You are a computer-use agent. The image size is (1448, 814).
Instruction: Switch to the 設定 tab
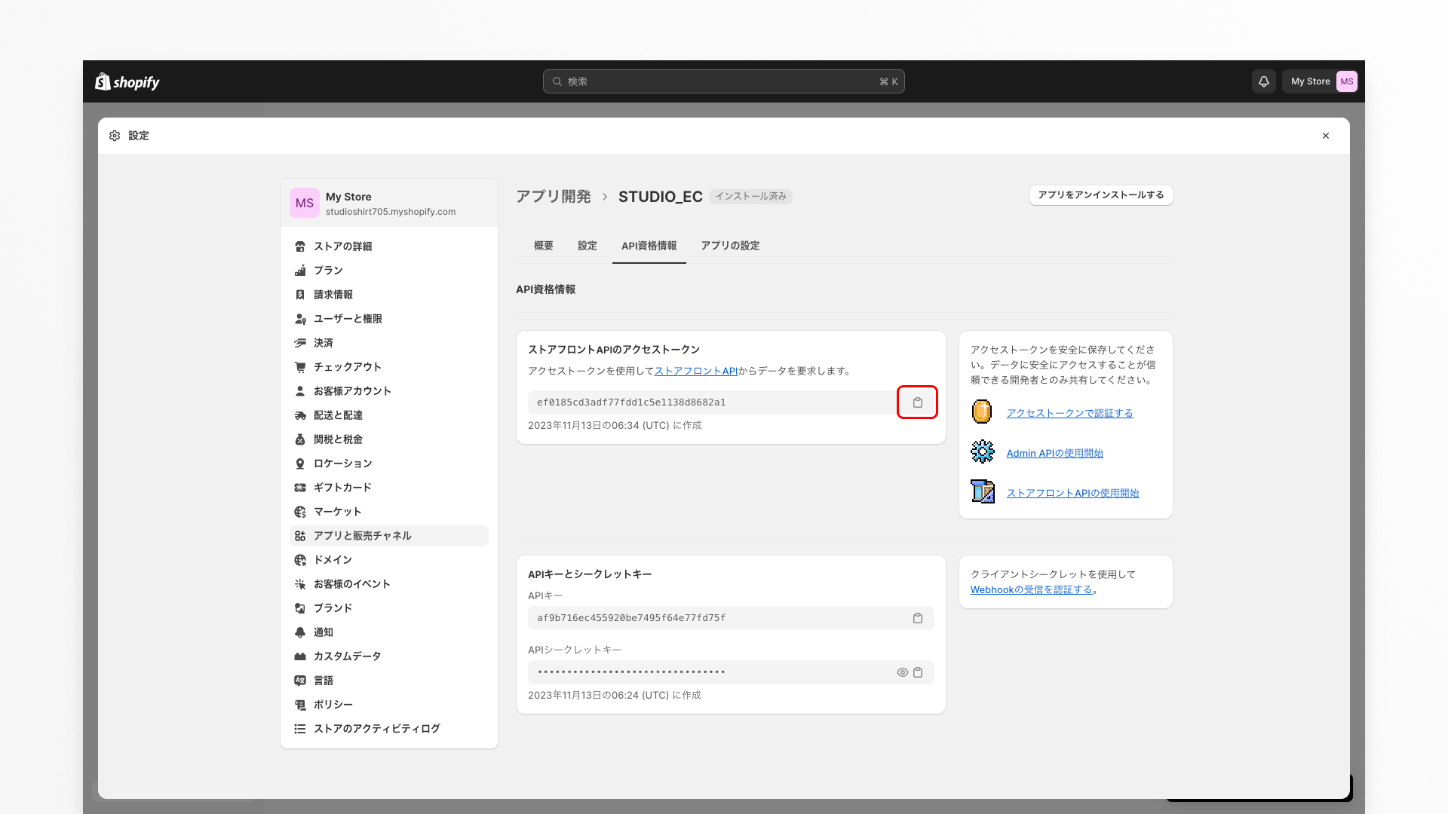[x=587, y=246]
